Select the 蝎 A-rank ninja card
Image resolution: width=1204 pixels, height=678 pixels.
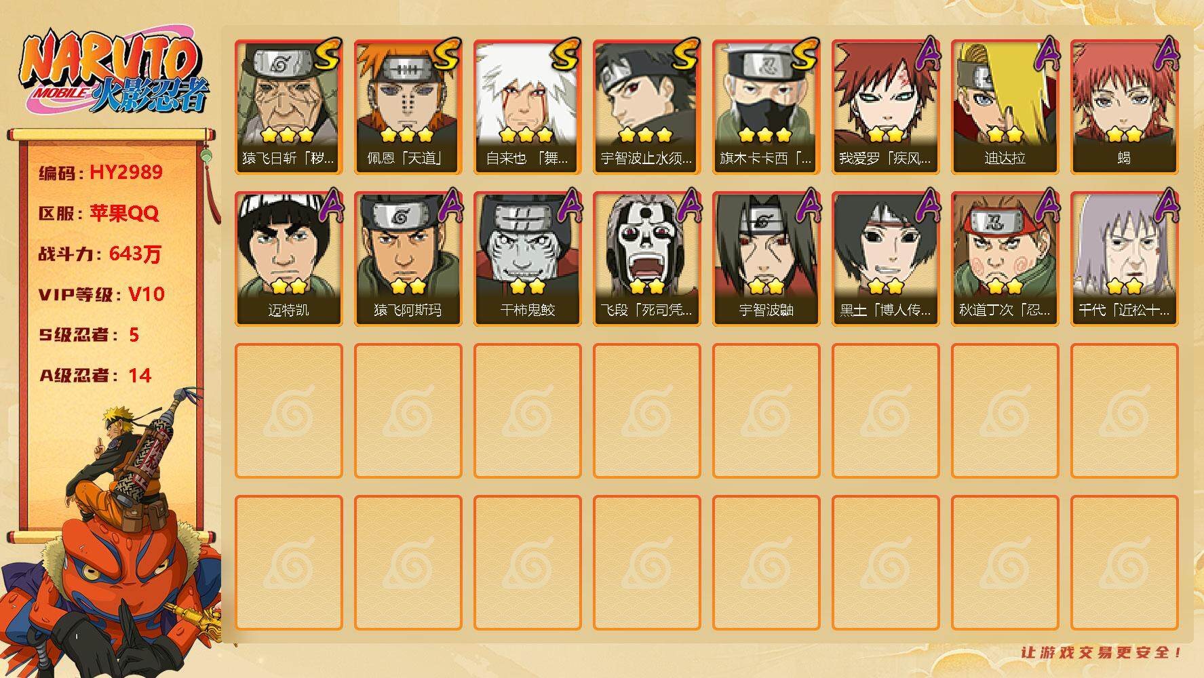pyautogui.click(x=1124, y=106)
